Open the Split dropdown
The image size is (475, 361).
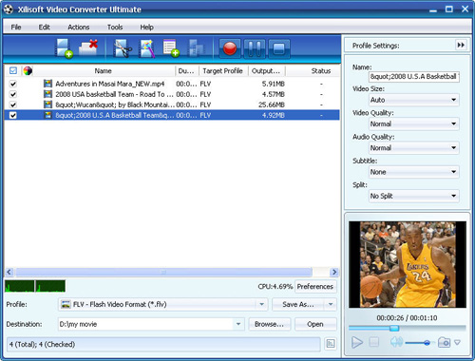tap(414, 196)
